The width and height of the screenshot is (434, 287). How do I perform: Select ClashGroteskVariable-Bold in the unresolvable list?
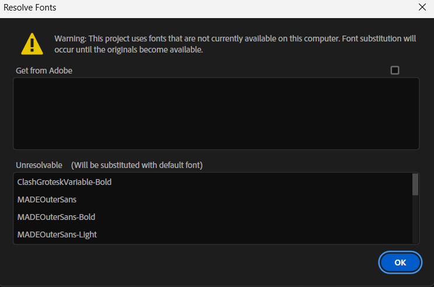[64, 182]
